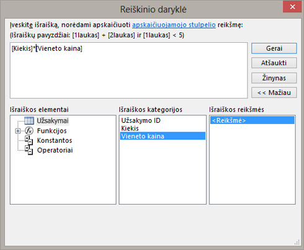
Task: Click the Funkcijos fx icon
Action: tap(29, 131)
